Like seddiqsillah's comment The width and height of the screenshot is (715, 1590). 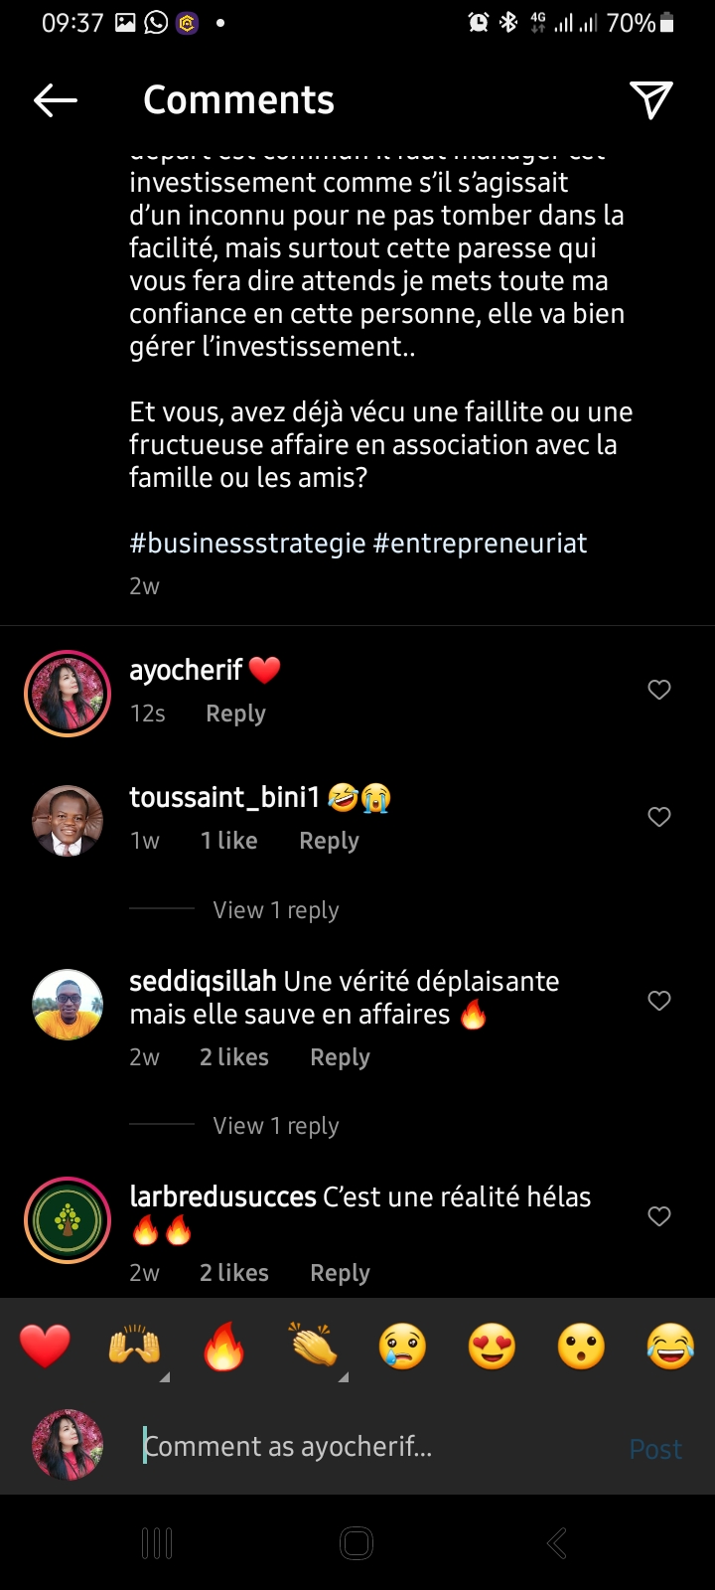coord(659,1001)
